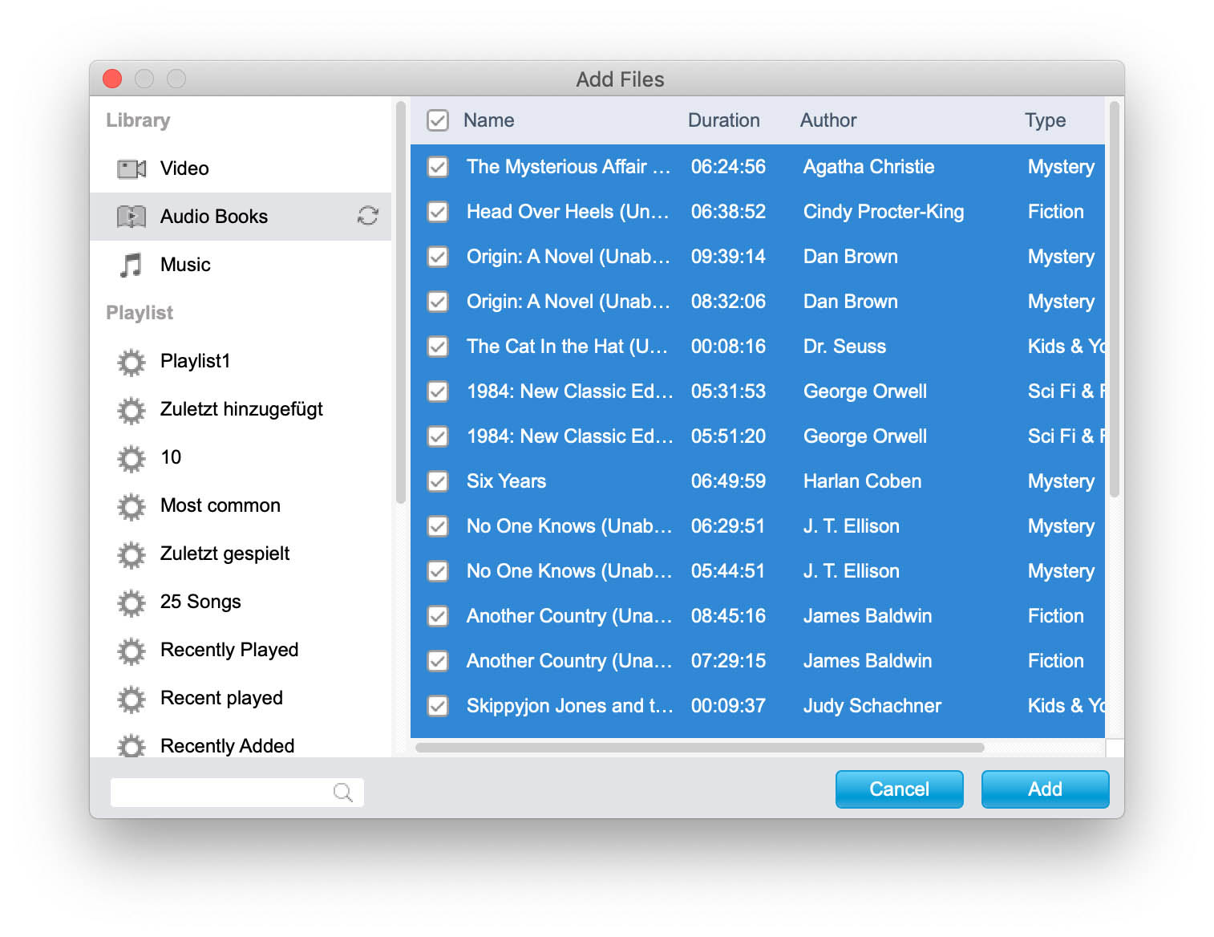The height and width of the screenshot is (937, 1214).
Task: Open the Recently Played playlist
Action: [x=229, y=650]
